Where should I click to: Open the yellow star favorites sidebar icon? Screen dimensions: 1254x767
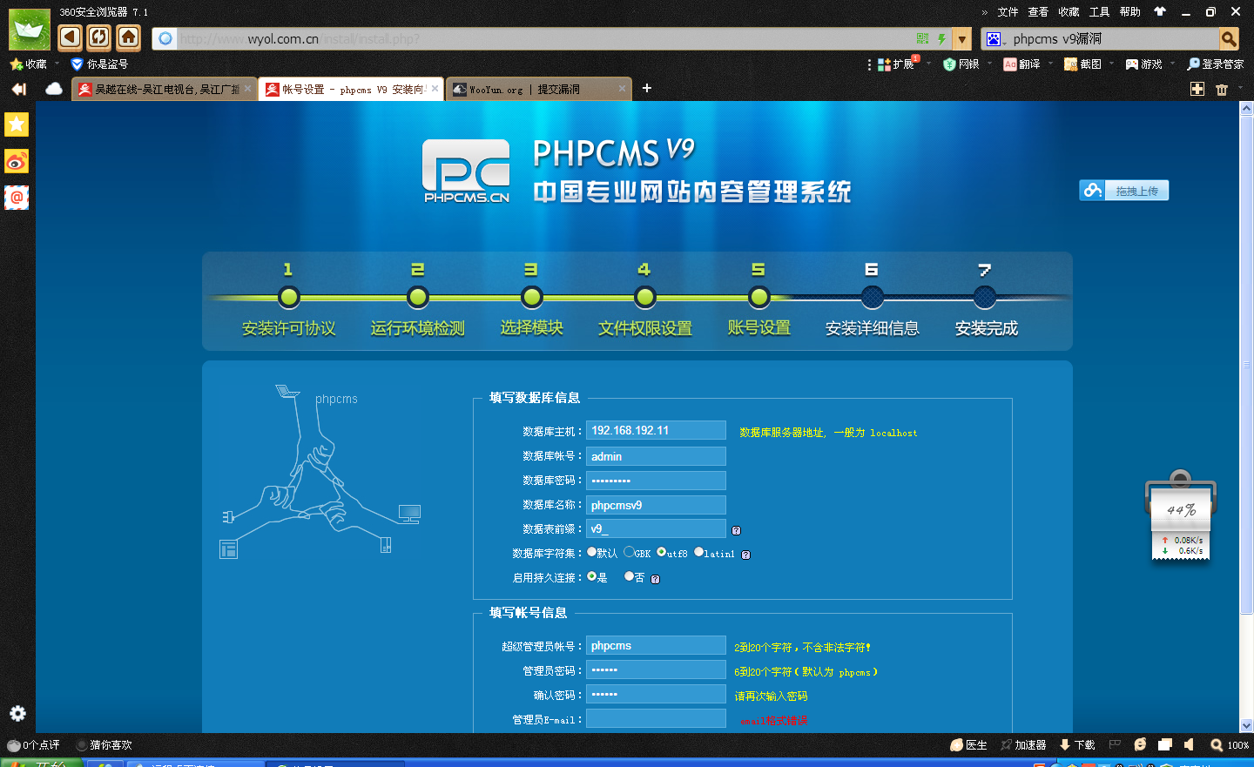[17, 124]
